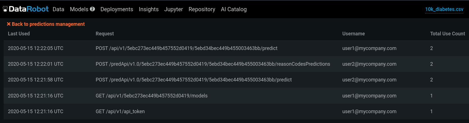Screen dimensions: 469x123
Task: Select the Repository tab
Action: tap(202, 9)
